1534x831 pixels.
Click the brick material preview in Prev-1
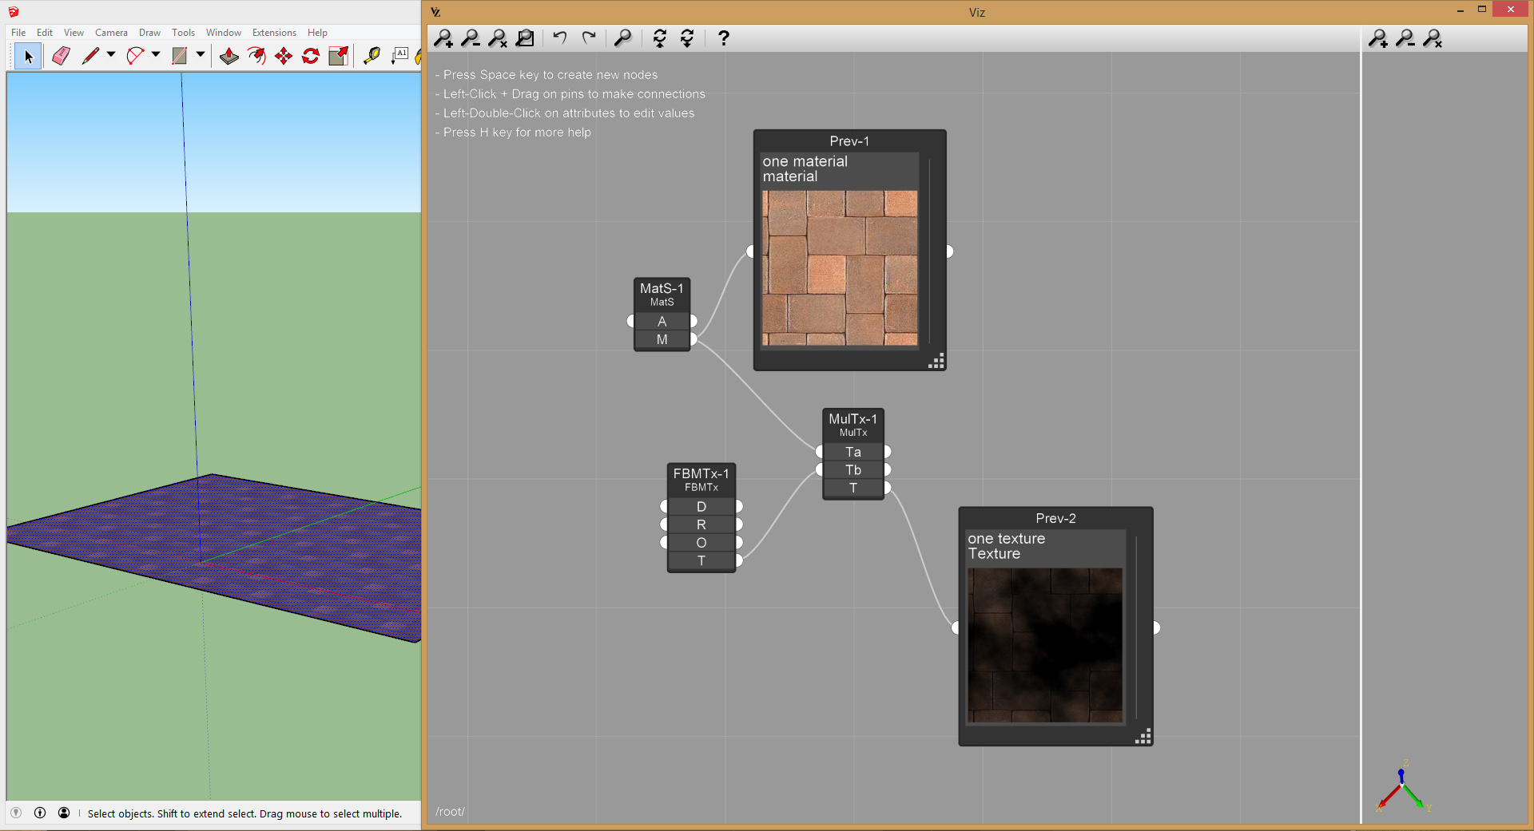(840, 267)
